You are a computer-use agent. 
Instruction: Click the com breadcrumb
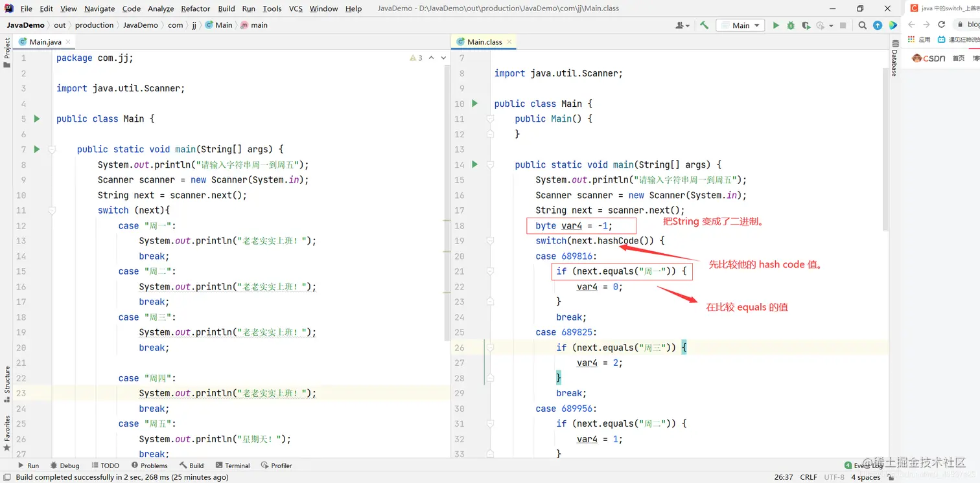pyautogui.click(x=175, y=25)
